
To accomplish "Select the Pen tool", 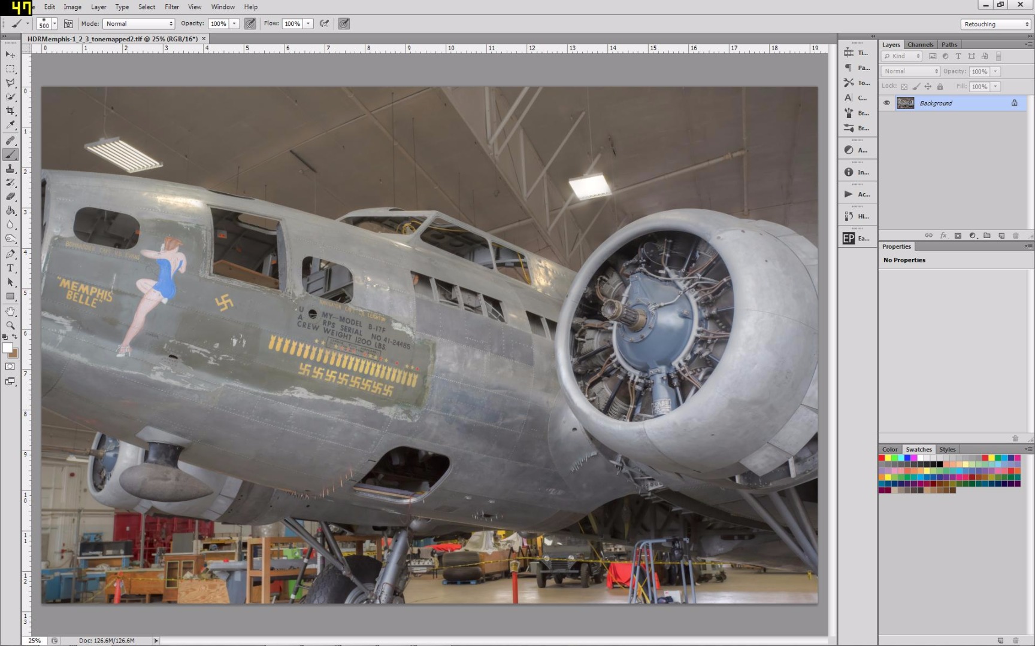I will click(x=10, y=254).
